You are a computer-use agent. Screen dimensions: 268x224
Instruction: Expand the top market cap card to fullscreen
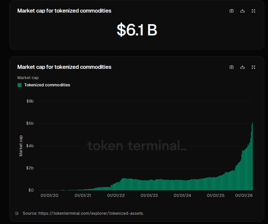pyautogui.click(x=253, y=11)
